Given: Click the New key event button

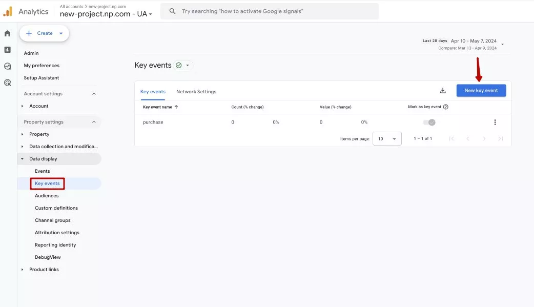Looking at the screenshot, I should pos(481,90).
